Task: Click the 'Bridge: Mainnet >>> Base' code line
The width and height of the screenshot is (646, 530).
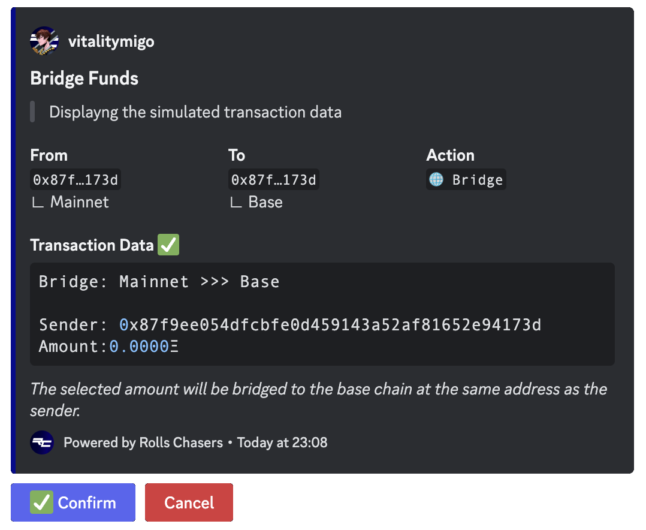Action: 159,282
